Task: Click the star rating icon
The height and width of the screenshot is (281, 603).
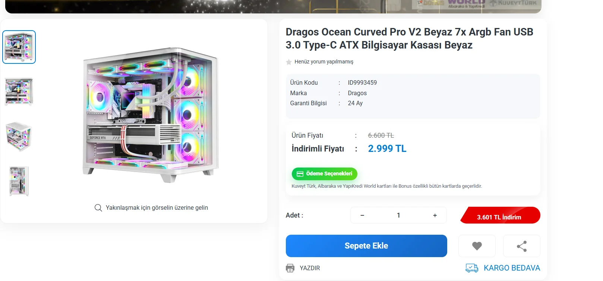Action: click(289, 62)
